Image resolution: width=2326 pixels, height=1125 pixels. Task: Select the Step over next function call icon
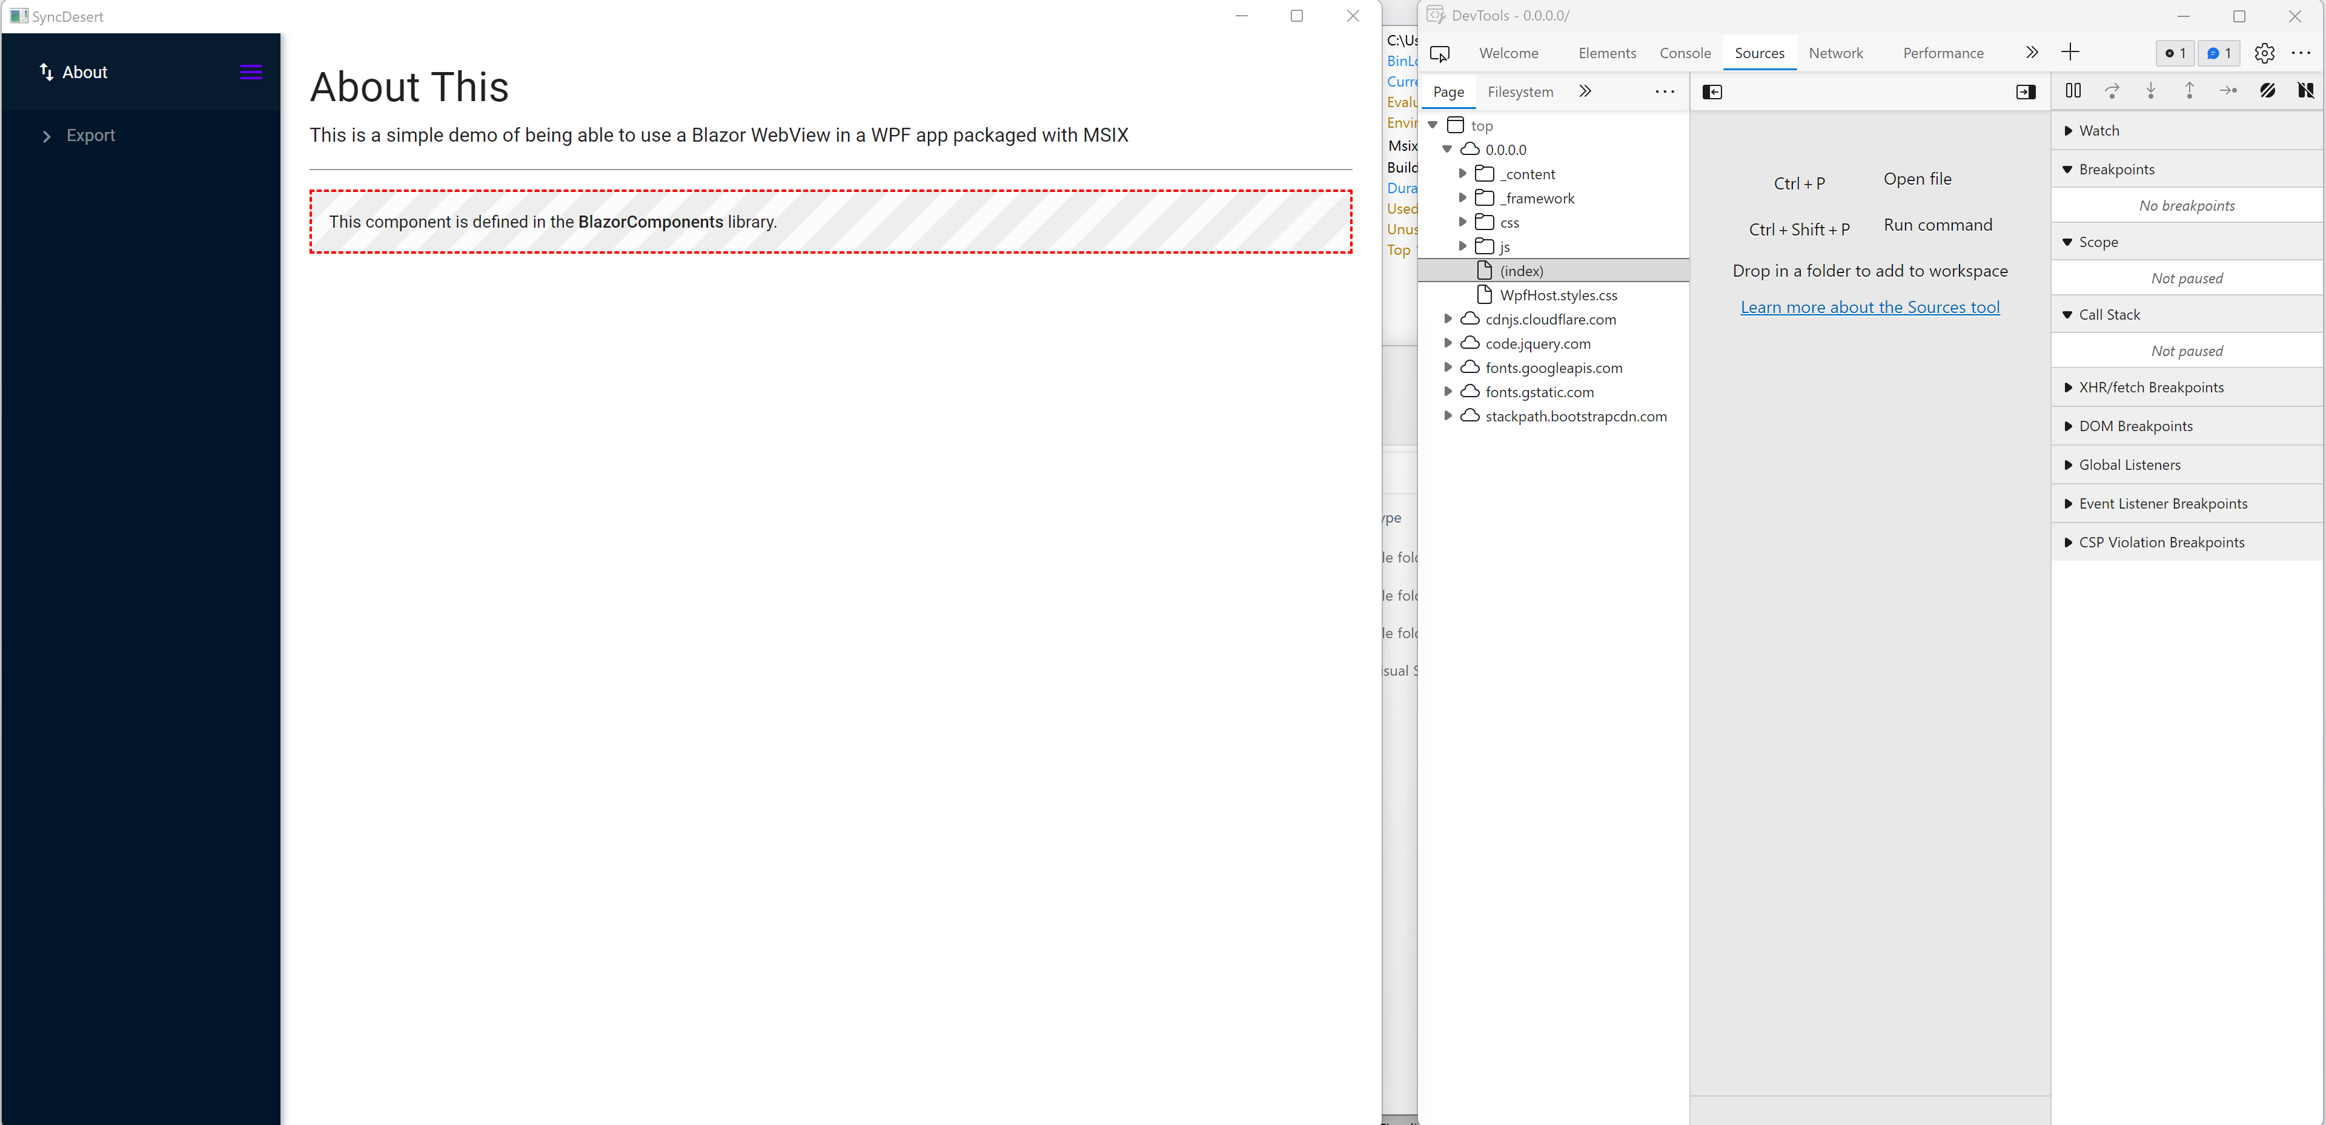click(x=2113, y=90)
